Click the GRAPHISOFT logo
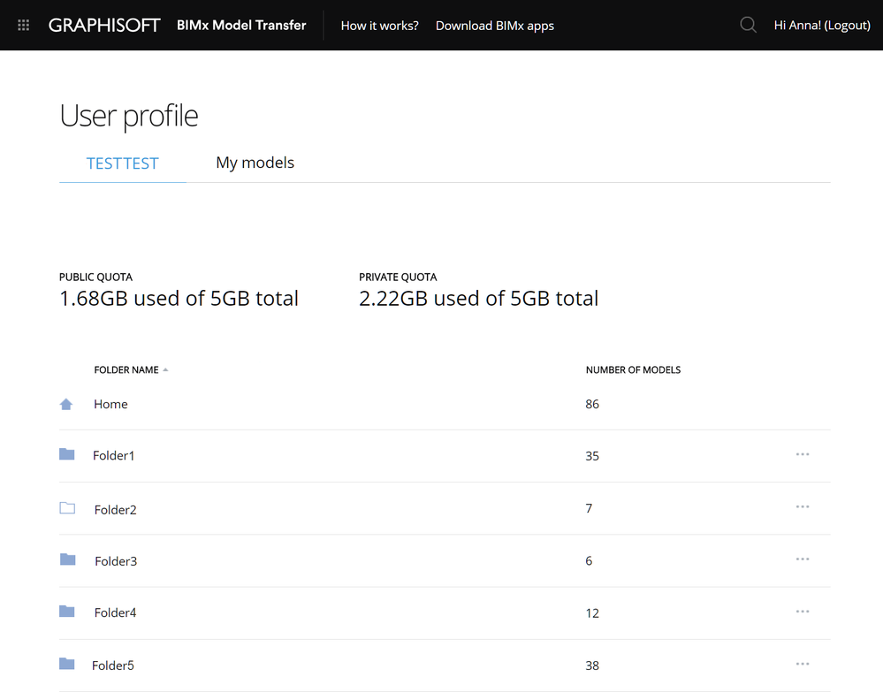This screenshot has height=692, width=883. [x=104, y=26]
